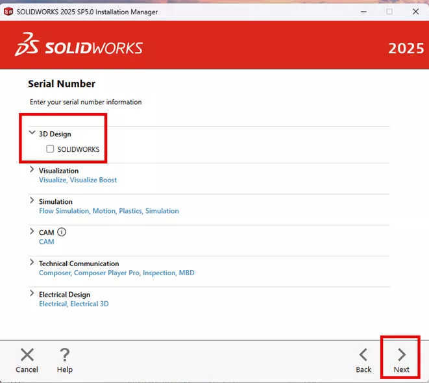The width and height of the screenshot is (429, 383).
Task: Click 'Enter your serial number information' text
Action: 86,102
